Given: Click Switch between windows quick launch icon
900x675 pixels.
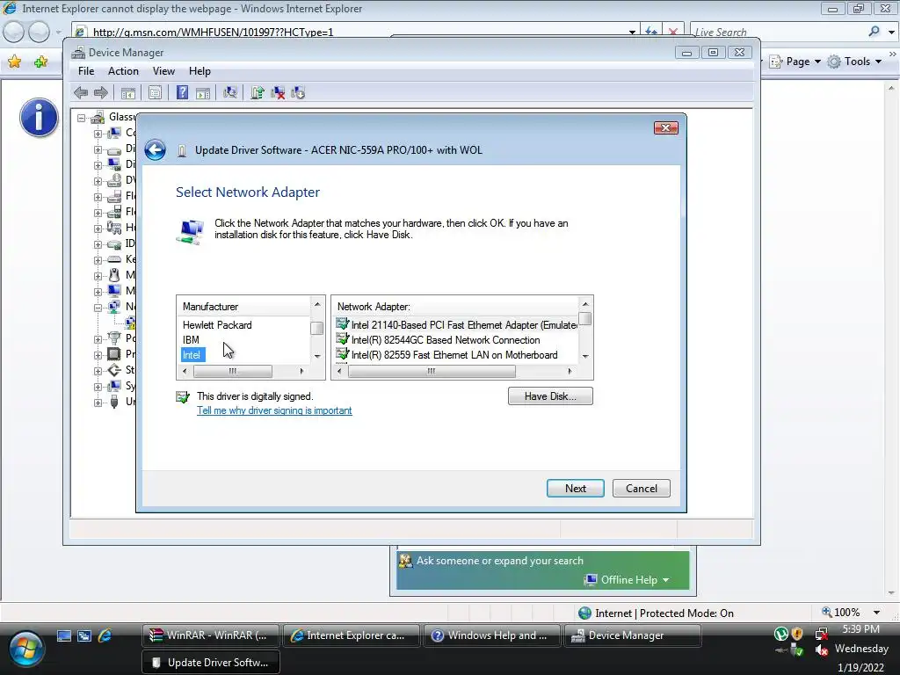Looking at the screenshot, I should point(84,635).
